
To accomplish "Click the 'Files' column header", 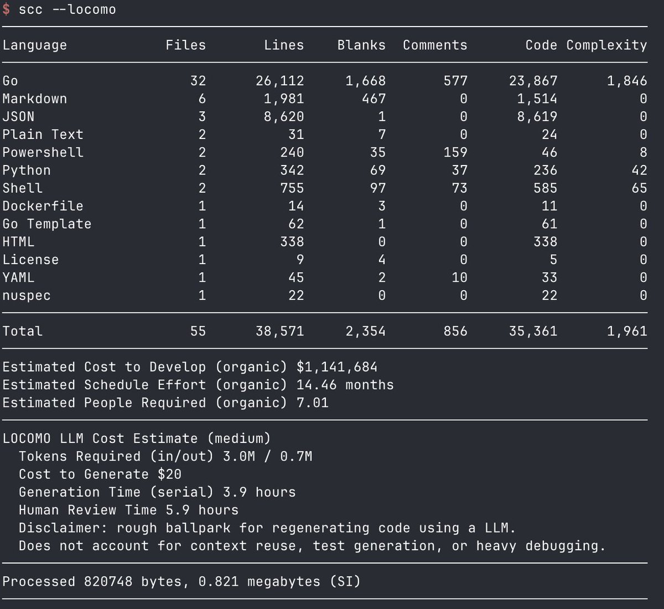I will pos(185,45).
